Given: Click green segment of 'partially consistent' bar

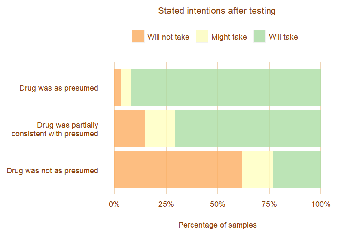Looking at the screenshot, I should click(248, 129).
